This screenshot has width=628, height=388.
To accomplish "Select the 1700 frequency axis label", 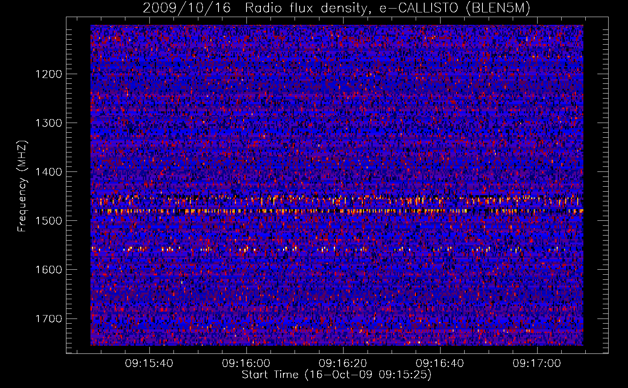I will coord(49,319).
